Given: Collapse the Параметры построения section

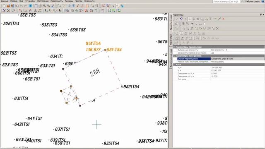Looking at the screenshot, I should [x=174, y=56].
